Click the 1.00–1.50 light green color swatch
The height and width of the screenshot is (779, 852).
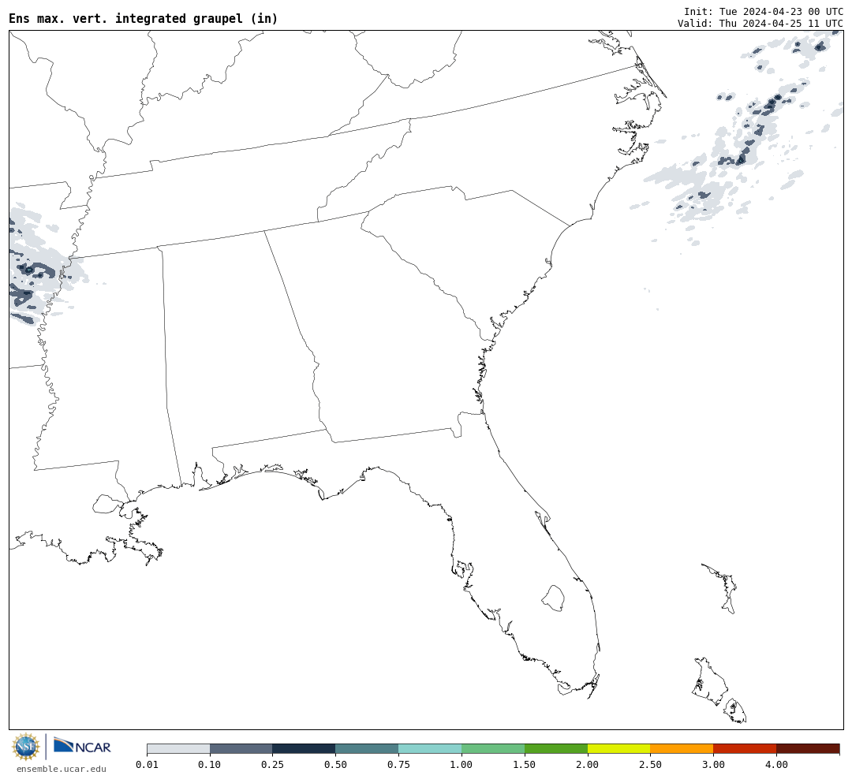493,749
